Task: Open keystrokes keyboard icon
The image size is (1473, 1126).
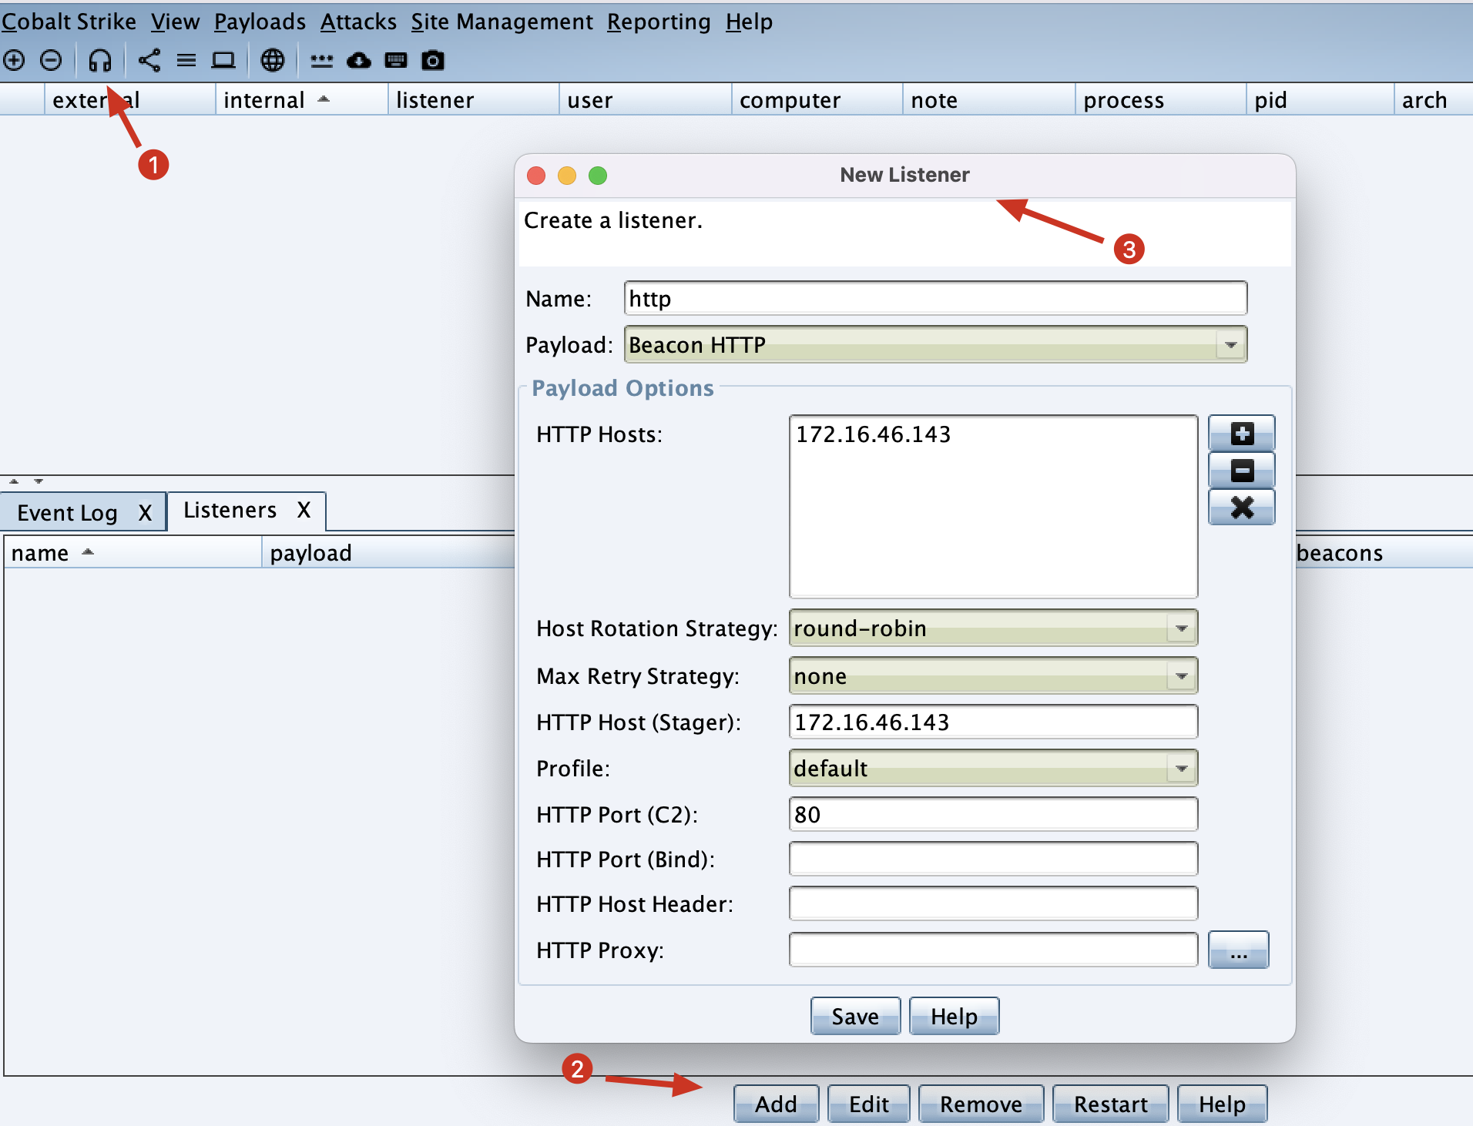Action: point(396,60)
